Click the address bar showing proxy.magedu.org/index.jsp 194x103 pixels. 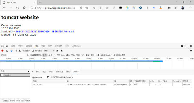click(x=60, y=8)
